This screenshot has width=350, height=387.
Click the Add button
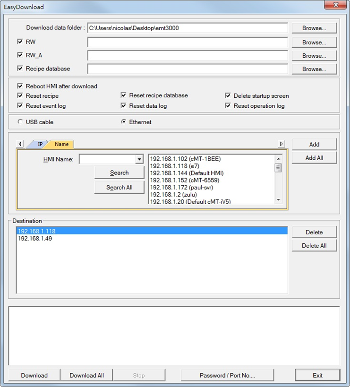tap(314, 144)
